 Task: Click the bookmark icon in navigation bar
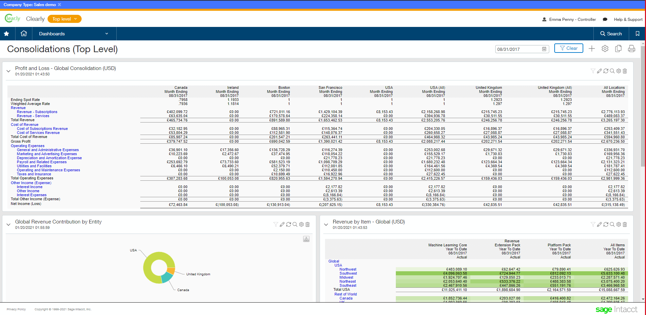click(x=637, y=34)
